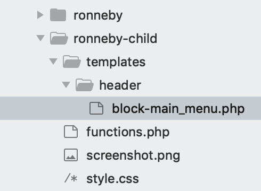Click the header folder icon
This screenshot has height=191, width=261.
(x=85, y=85)
